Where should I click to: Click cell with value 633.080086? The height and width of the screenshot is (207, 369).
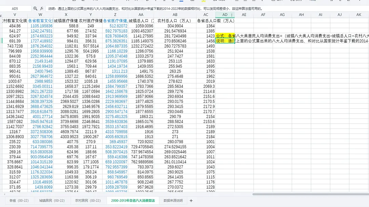point(40,142)
